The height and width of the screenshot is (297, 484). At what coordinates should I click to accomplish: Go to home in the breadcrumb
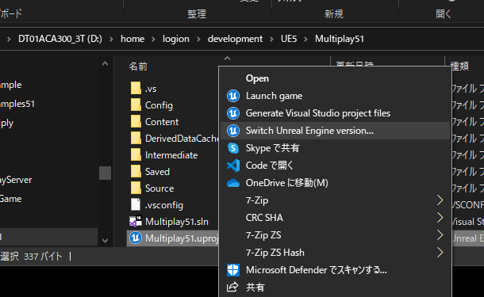pyautogui.click(x=133, y=39)
